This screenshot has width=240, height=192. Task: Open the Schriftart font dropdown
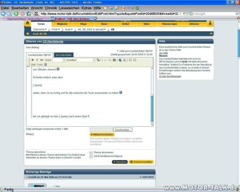click(x=94, y=60)
